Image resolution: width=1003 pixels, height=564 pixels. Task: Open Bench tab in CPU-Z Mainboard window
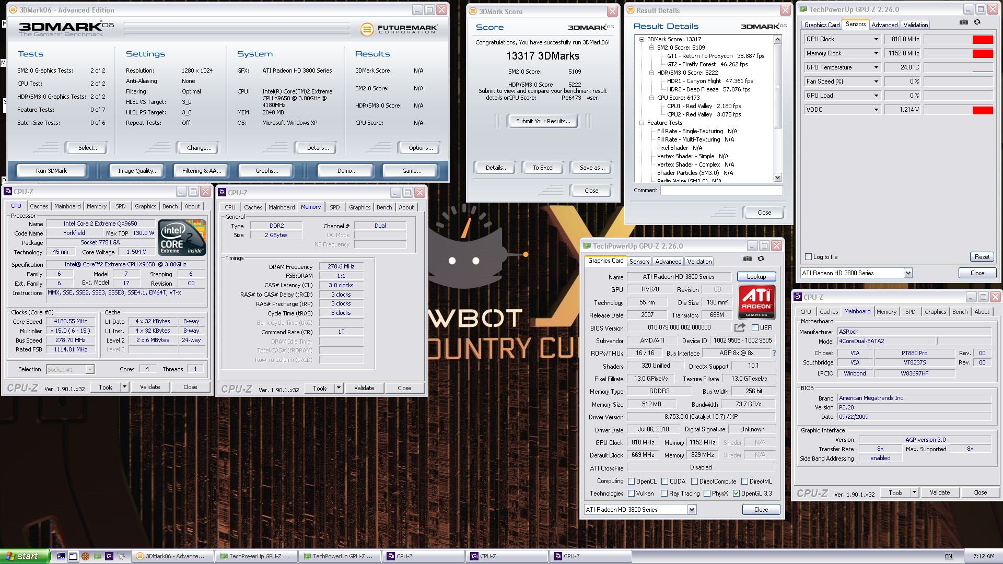960,312
